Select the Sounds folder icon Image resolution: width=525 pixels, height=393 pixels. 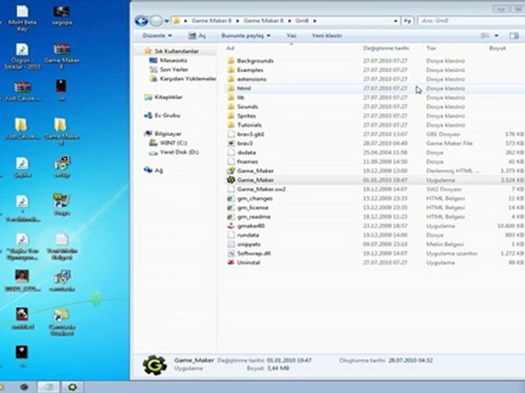coord(231,106)
